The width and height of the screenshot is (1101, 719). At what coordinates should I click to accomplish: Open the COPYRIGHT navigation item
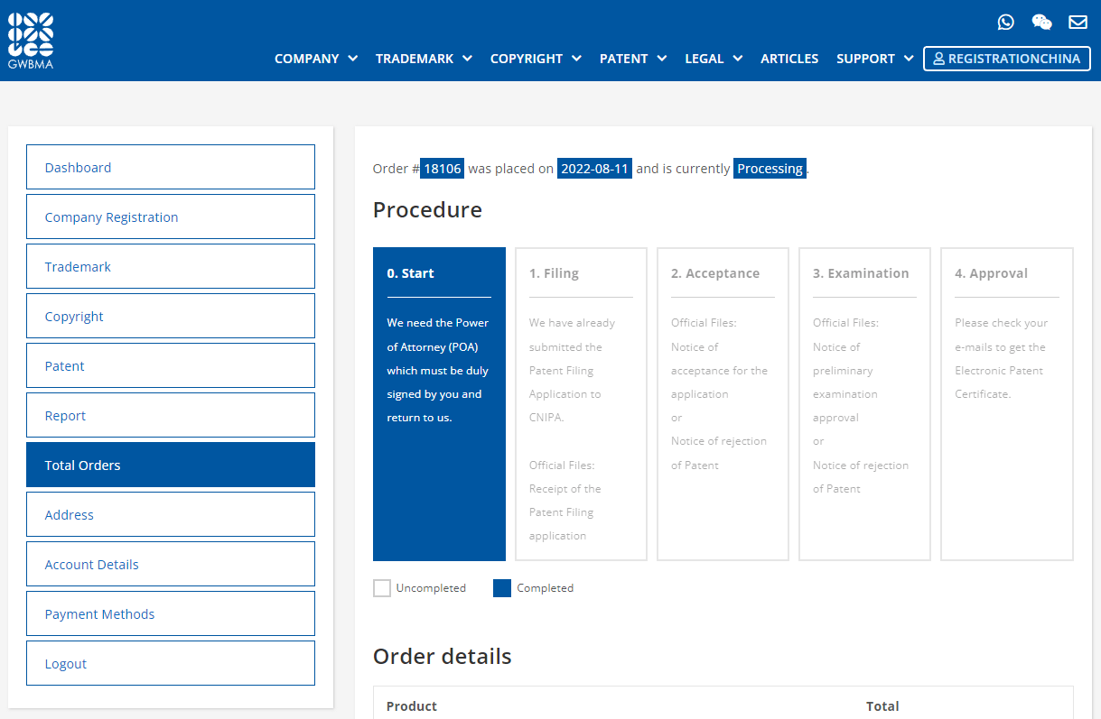click(527, 59)
